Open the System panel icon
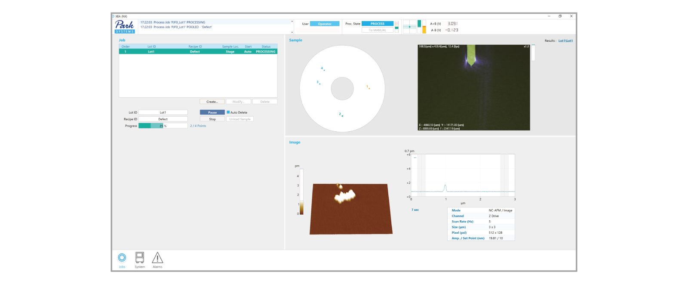 click(140, 258)
